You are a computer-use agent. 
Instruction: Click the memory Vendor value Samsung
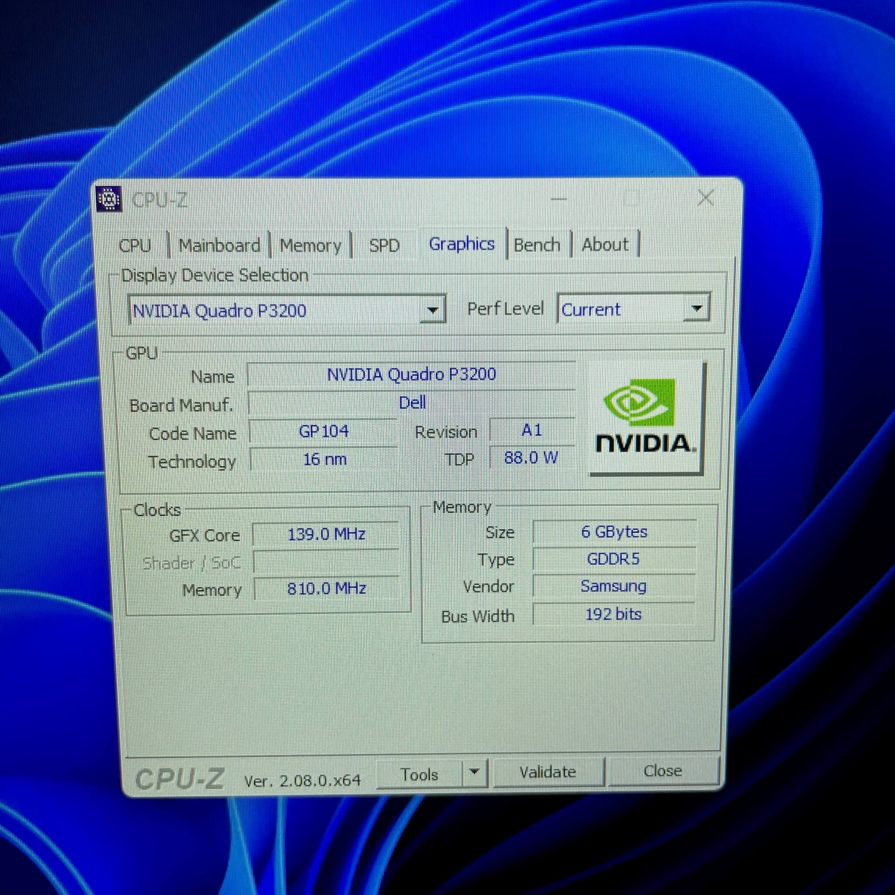point(613,586)
